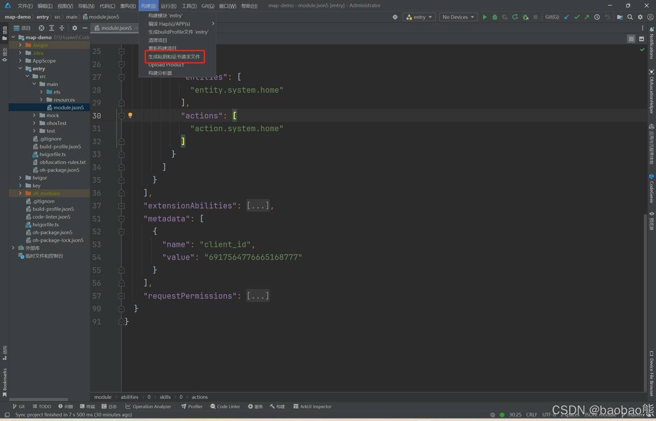656x421 pixels.
Task: Click the lightbulb on line 30
Action: (130, 116)
